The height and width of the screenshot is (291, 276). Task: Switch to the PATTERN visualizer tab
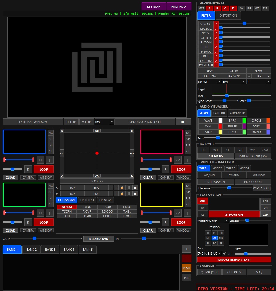[219, 113]
